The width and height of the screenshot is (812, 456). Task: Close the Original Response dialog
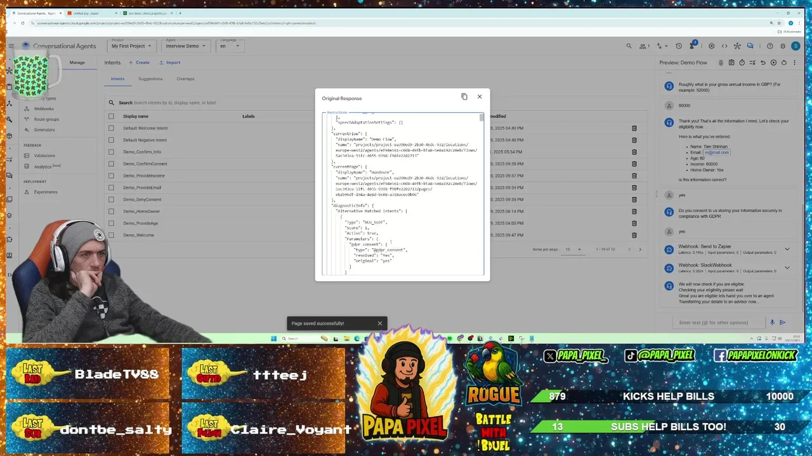pyautogui.click(x=480, y=96)
